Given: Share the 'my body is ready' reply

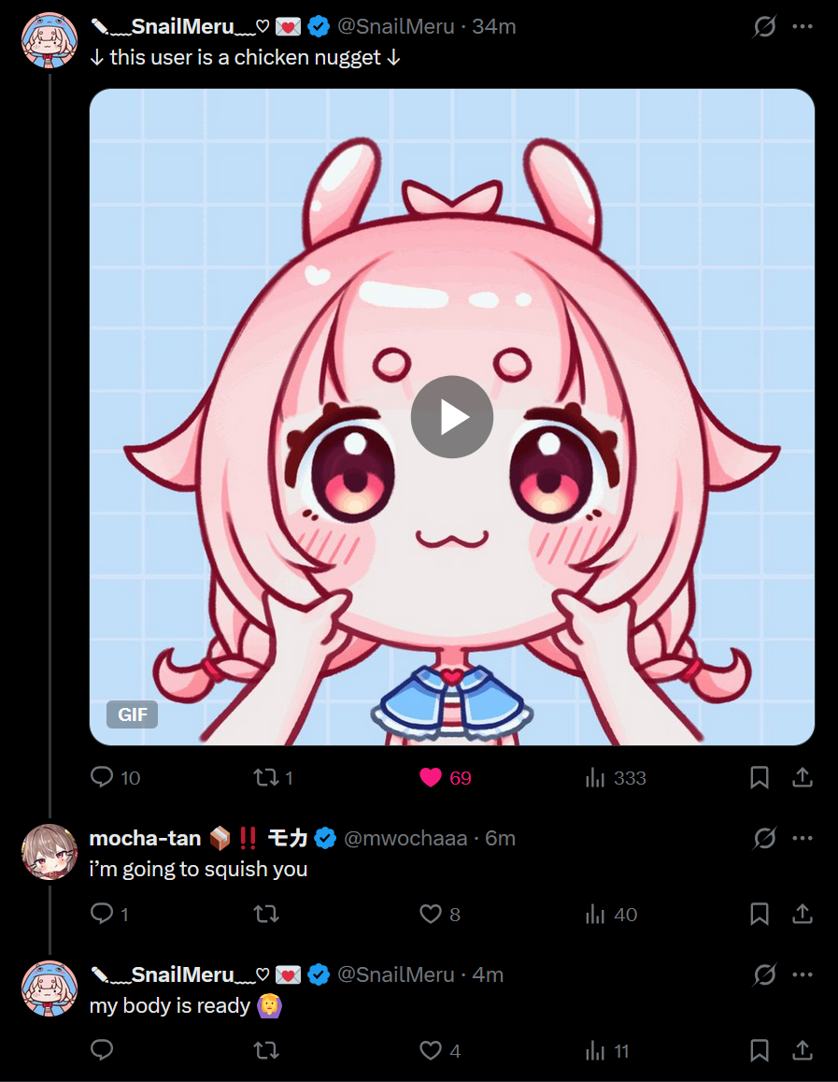Looking at the screenshot, I should tap(802, 1050).
